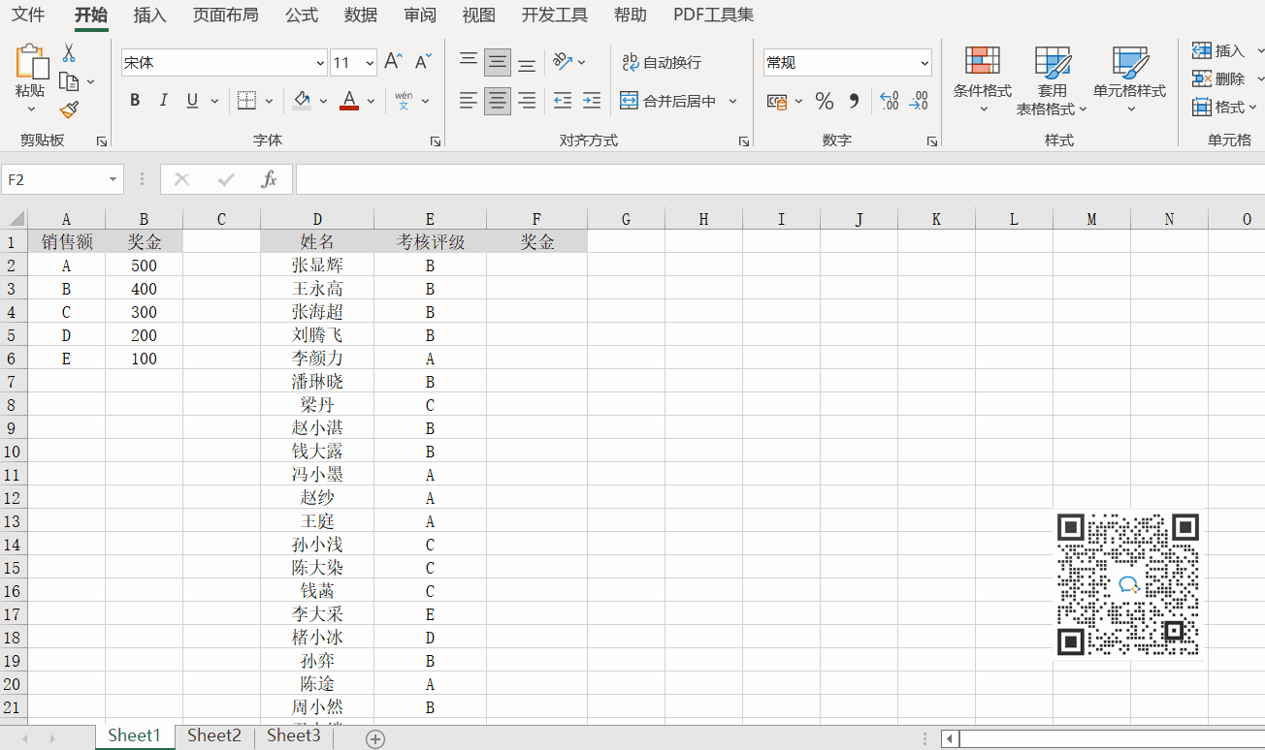Open the Name Box dropdown arrow
1265x750 pixels.
coord(114,179)
